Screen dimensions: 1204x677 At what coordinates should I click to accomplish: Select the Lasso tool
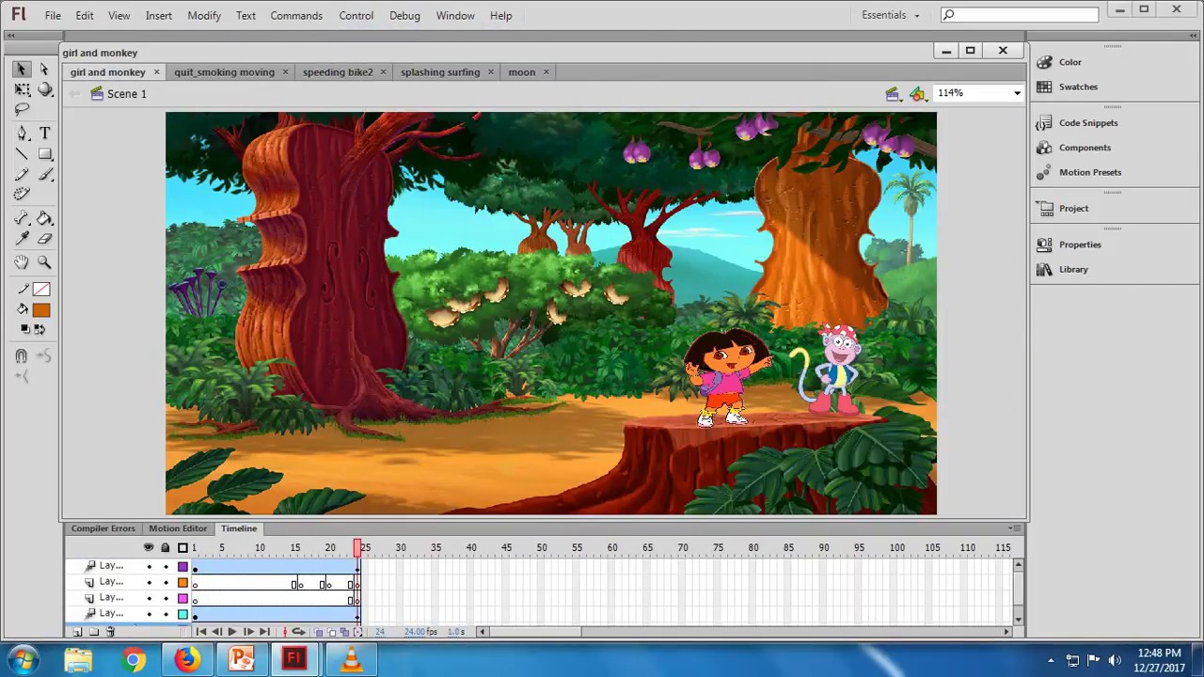[21, 110]
